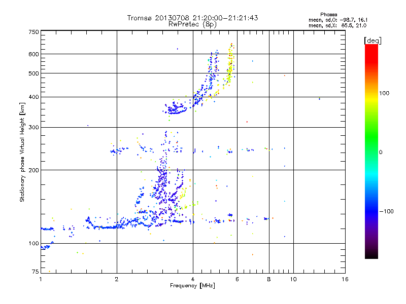Click the '75' y-axis tick label
This screenshot has width=406, height=304.
pyautogui.click(x=36, y=272)
